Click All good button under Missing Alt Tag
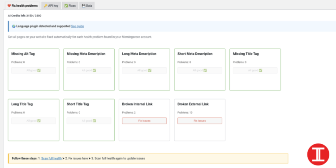This screenshot has height=168, width=336. [34, 70]
